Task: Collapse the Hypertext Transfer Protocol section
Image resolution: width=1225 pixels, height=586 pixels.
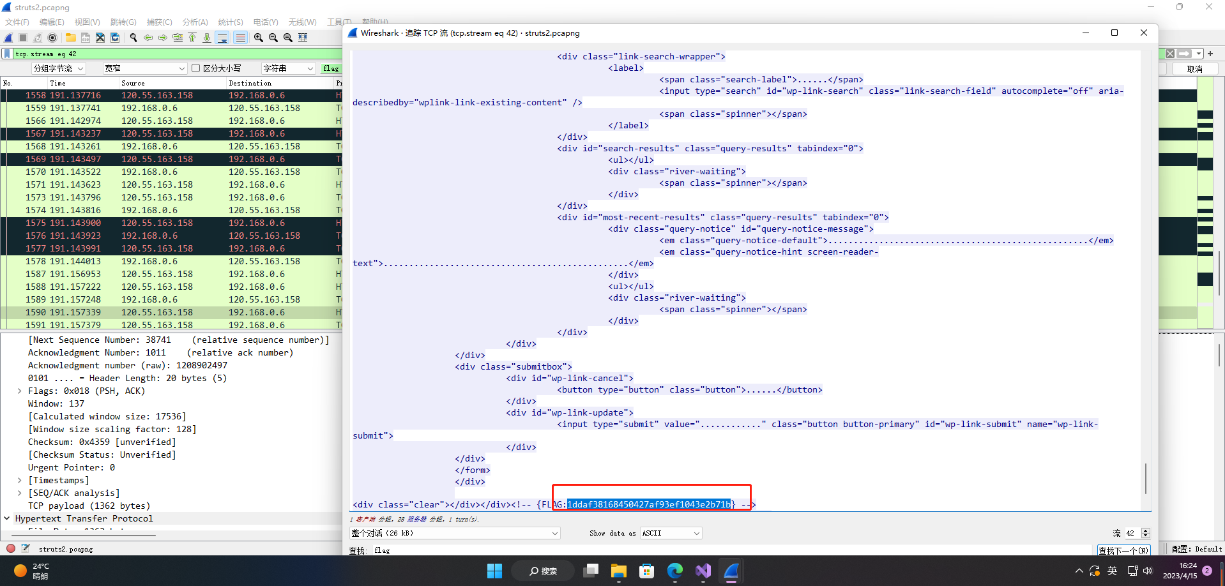Action: [7, 518]
